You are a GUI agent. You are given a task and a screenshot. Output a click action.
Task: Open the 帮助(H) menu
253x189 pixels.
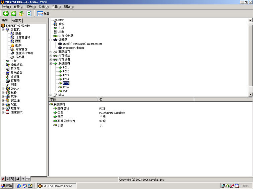pyautogui.click(x=69, y=7)
